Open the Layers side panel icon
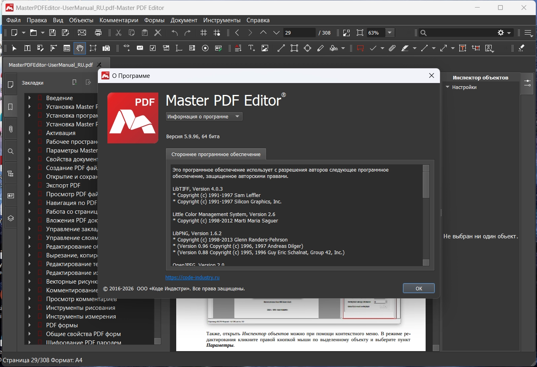This screenshot has width=537, height=367. [11, 218]
